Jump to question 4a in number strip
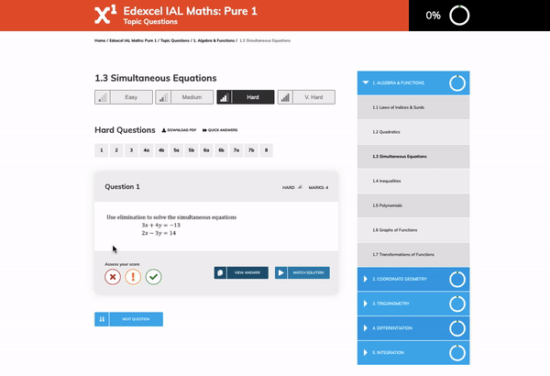This screenshot has width=550, height=376. tap(147, 149)
